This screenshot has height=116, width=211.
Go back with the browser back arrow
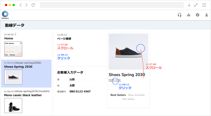[20, 5]
